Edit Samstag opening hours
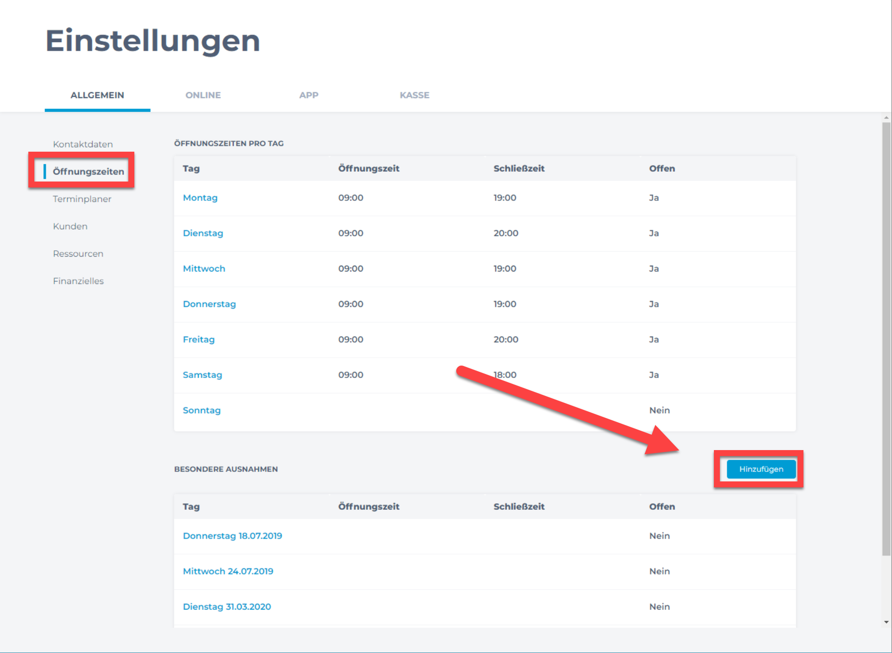This screenshot has height=653, width=892. 202,375
